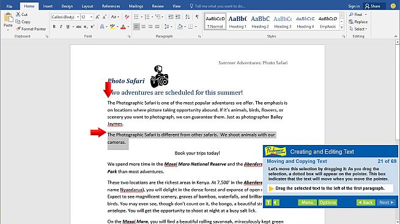Screen dimensions: 400x224
Task: Sort the selected text
Action: pos(188,17)
